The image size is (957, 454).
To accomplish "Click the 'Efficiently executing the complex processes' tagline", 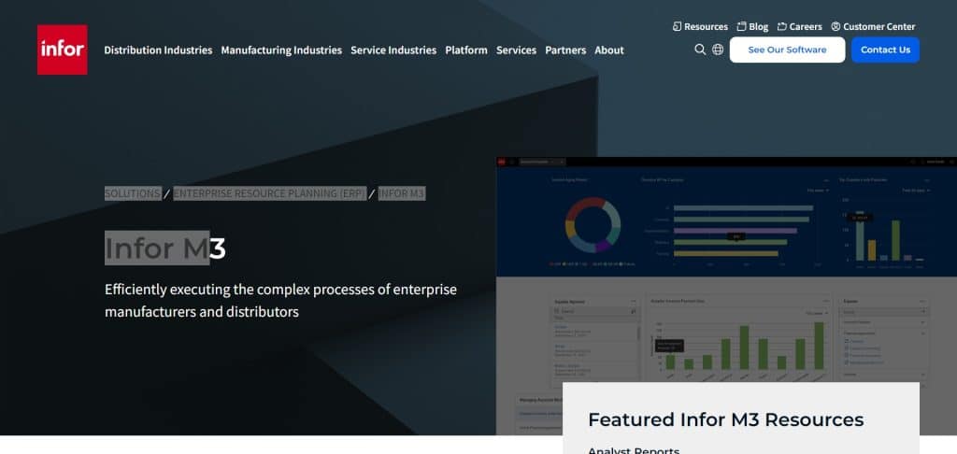I will tap(280, 300).
